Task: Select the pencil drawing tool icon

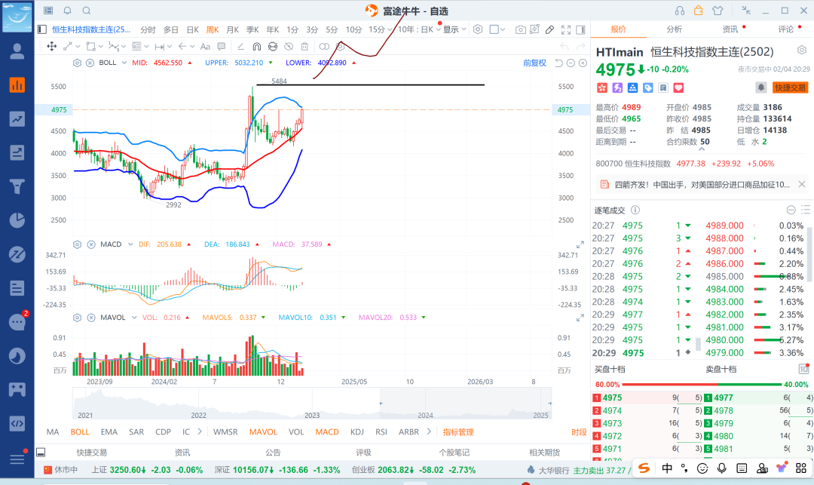Action: pos(549,29)
